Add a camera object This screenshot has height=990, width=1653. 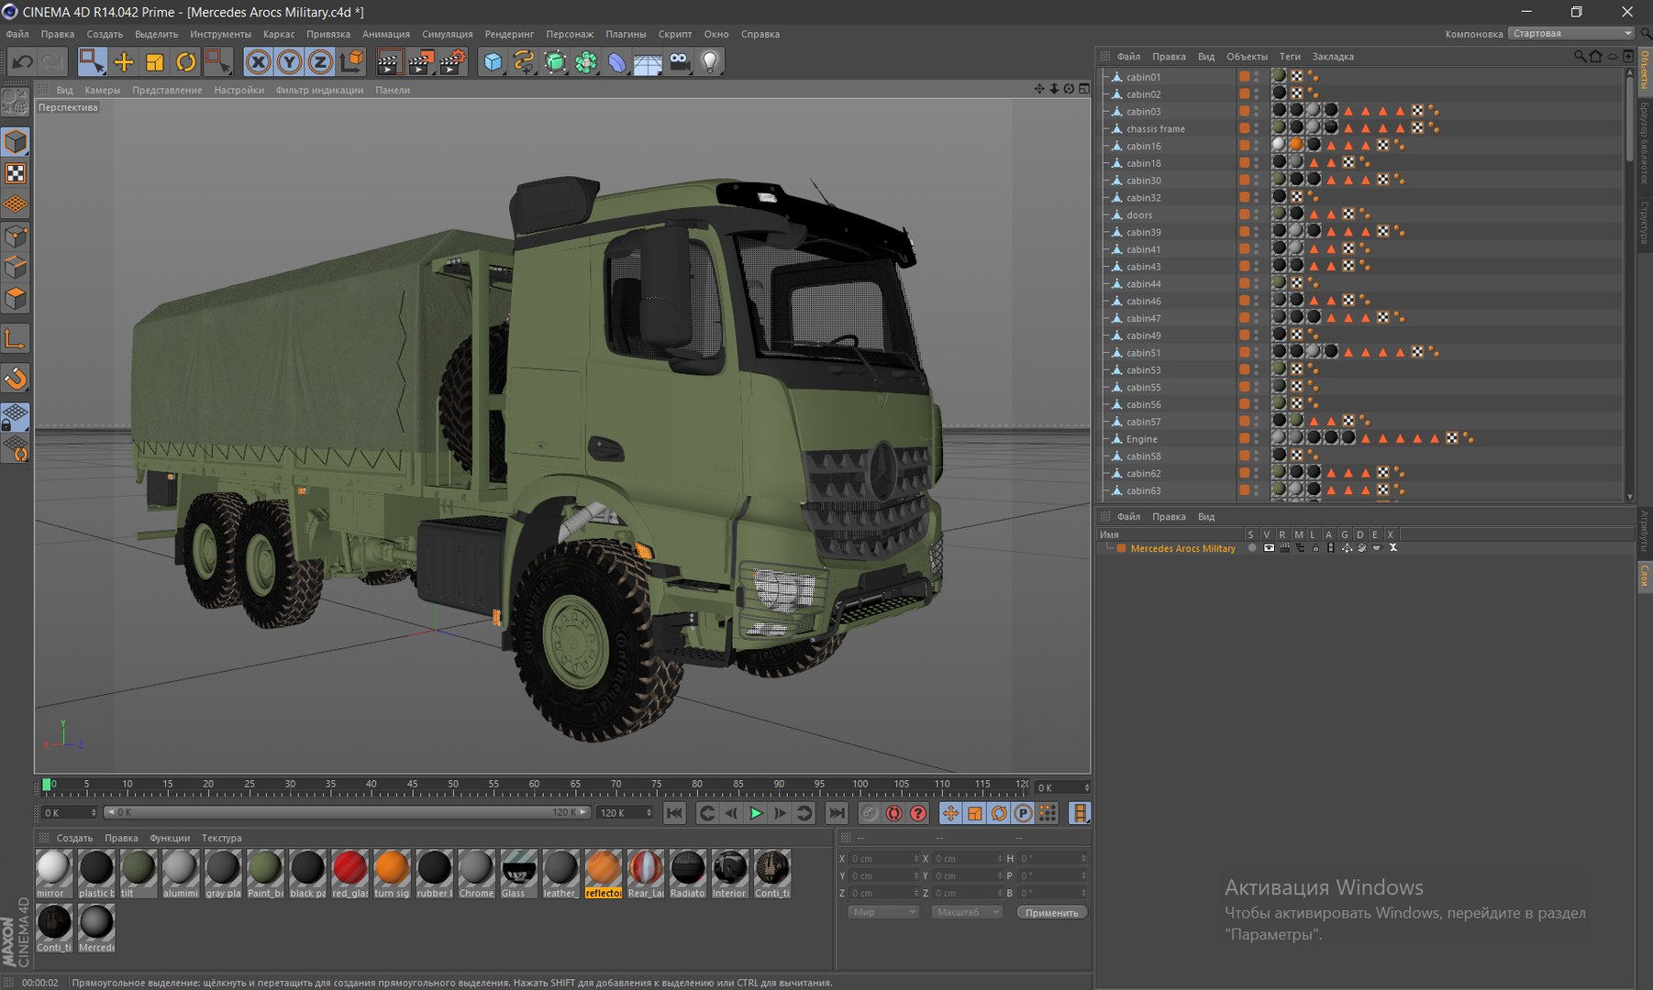[680, 62]
